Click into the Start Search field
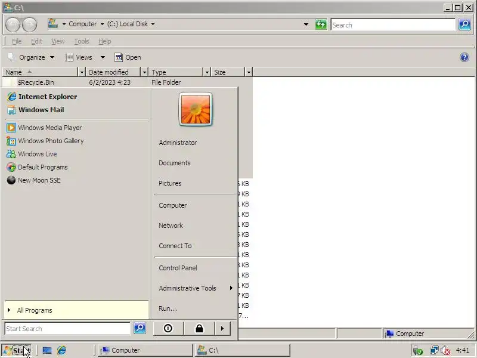477x358 pixels. tap(67, 329)
